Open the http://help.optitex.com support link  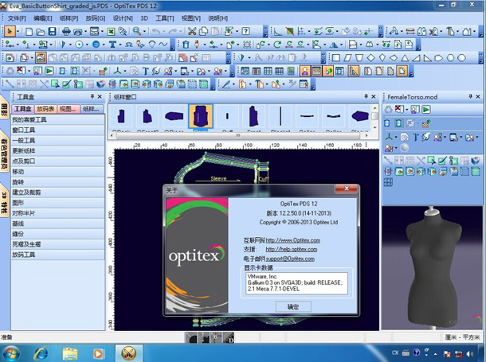292,249
